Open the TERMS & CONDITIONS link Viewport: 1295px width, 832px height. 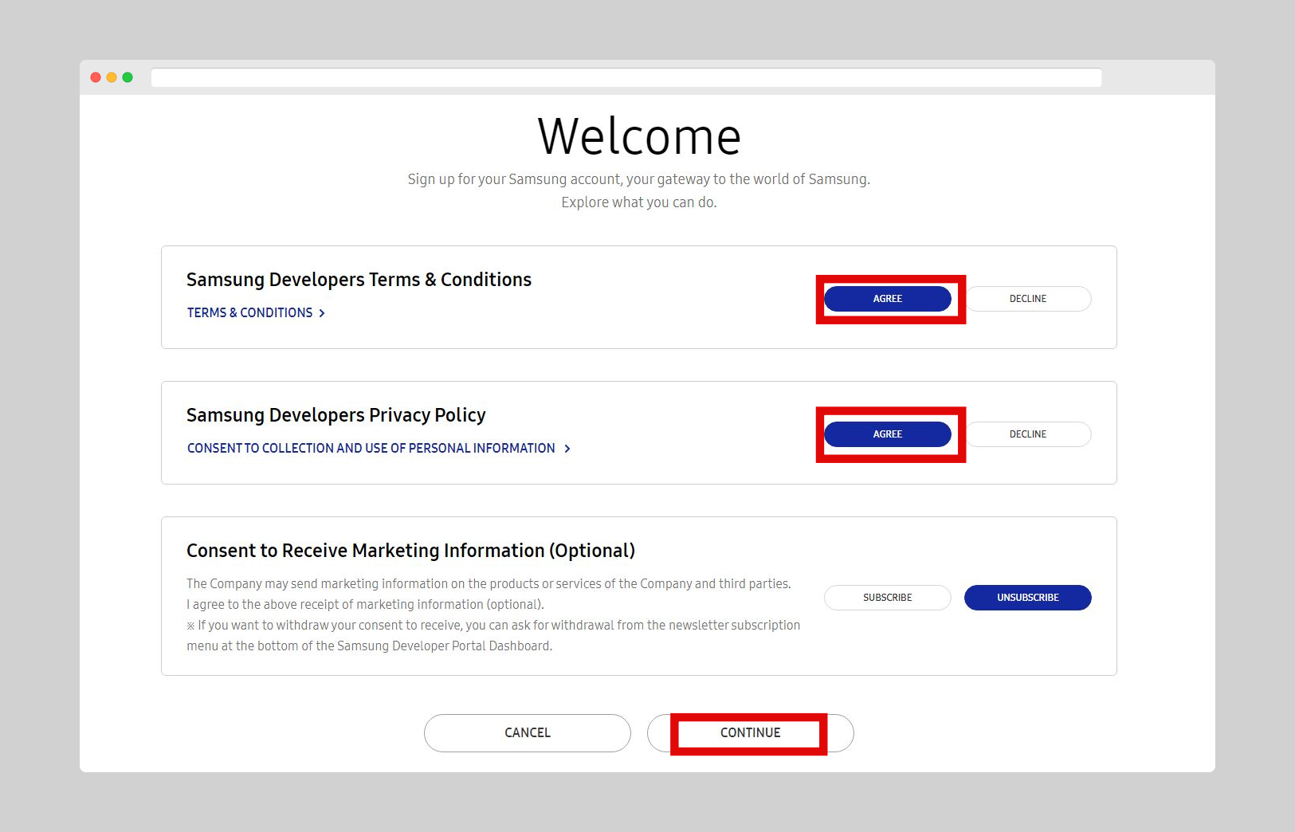pyautogui.click(x=249, y=312)
